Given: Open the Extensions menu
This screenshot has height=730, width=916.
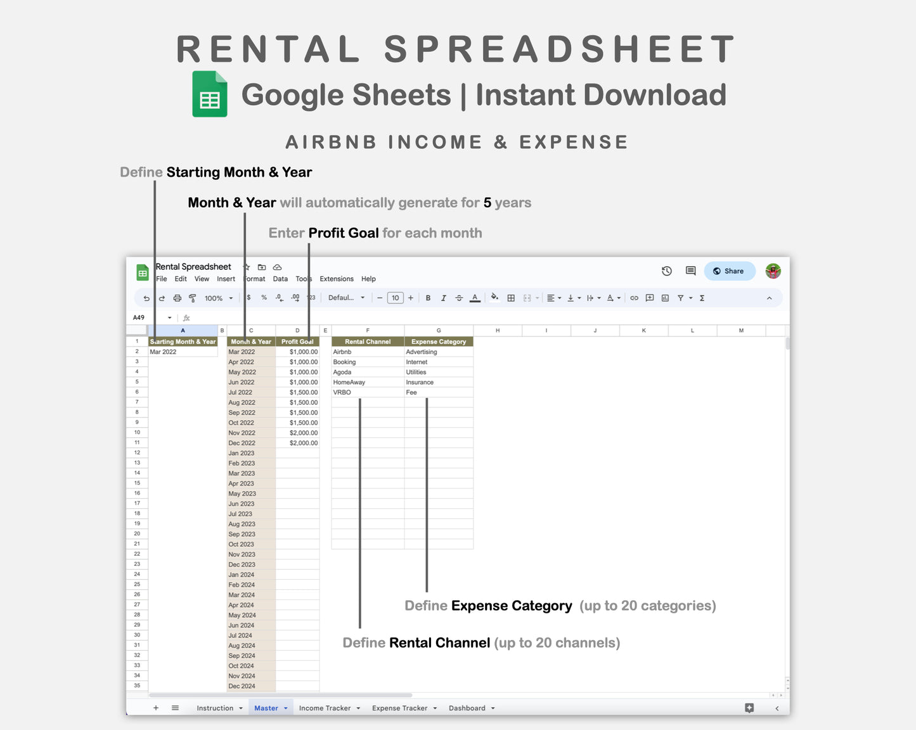Looking at the screenshot, I should tap(336, 279).
